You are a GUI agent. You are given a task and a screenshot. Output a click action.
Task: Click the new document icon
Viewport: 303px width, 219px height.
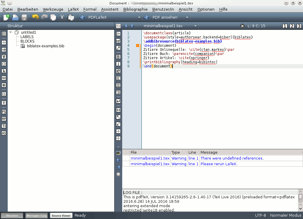(7, 17)
